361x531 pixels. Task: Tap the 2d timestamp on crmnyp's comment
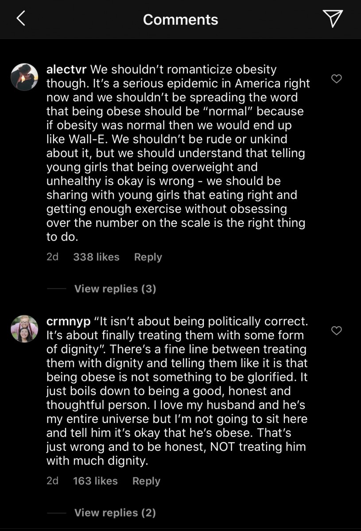point(53,481)
